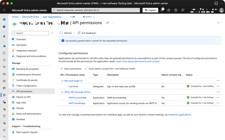Go to Token configuration page

click(26, 86)
